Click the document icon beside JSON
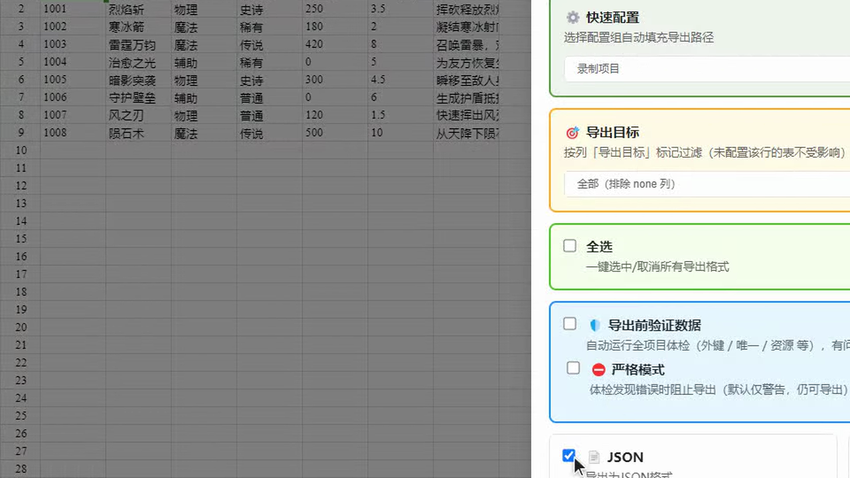This screenshot has width=850, height=478. coord(594,457)
